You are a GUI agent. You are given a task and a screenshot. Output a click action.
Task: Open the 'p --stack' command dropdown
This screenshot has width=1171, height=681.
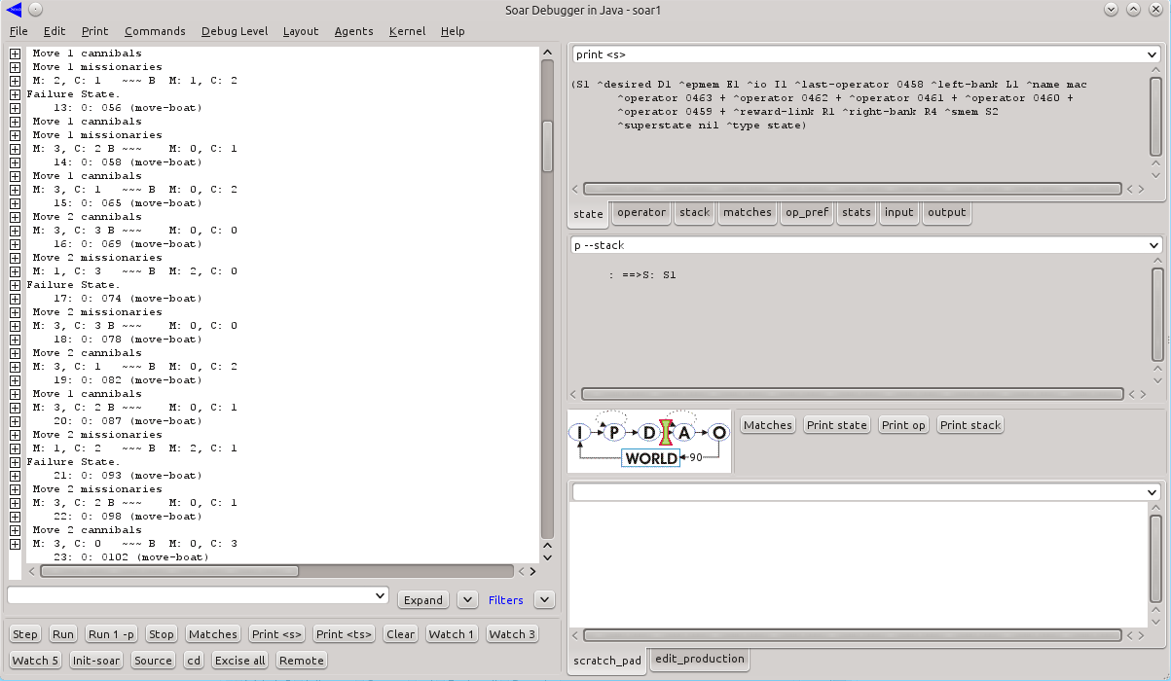point(1153,246)
